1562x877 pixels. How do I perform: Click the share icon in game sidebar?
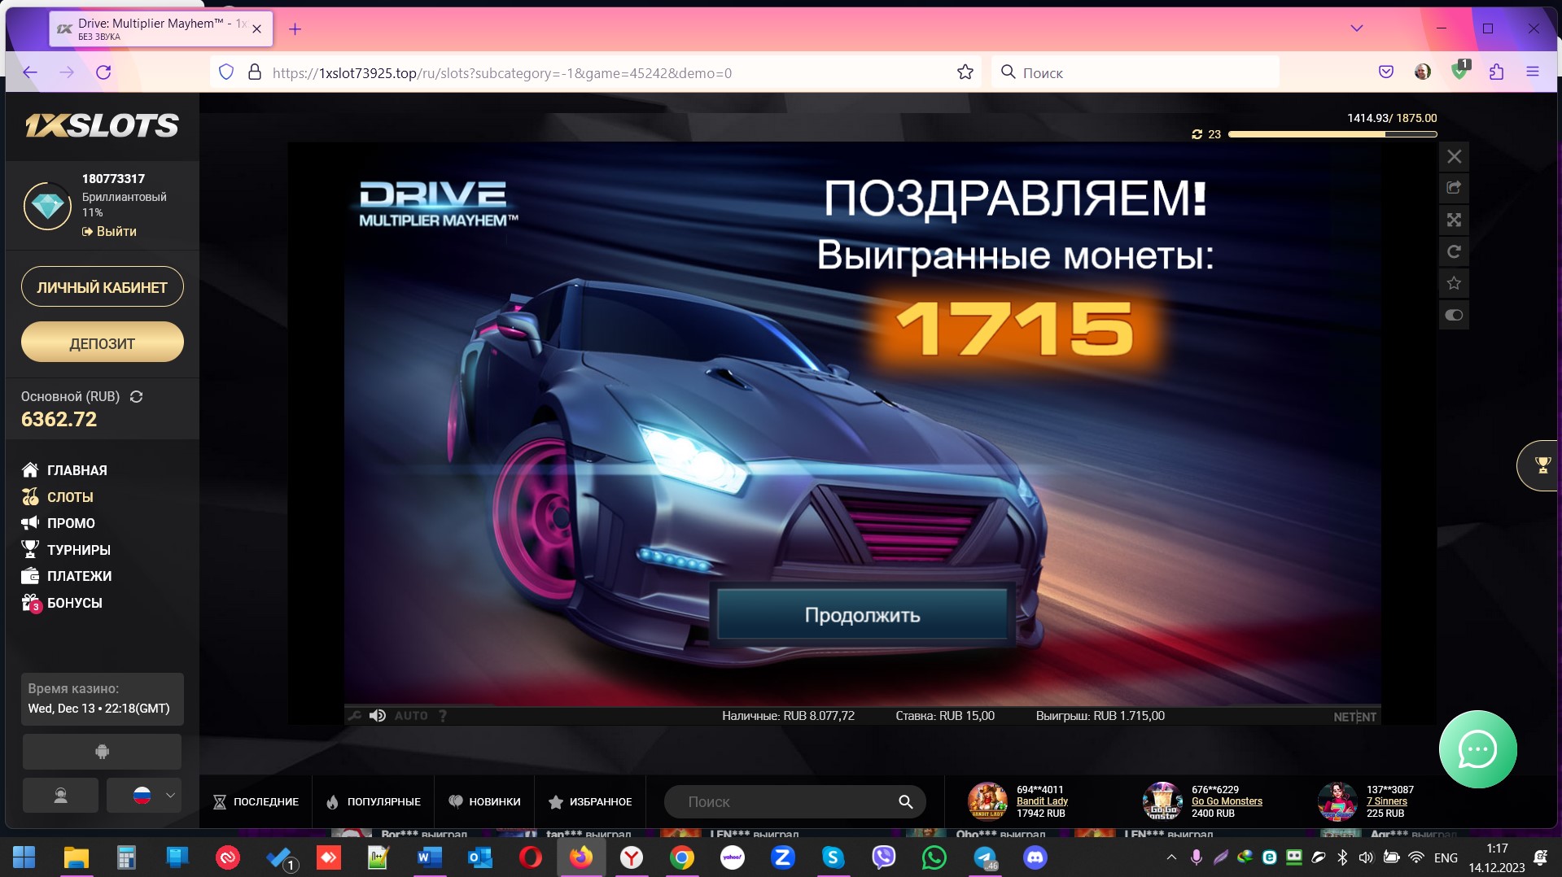[x=1454, y=188]
